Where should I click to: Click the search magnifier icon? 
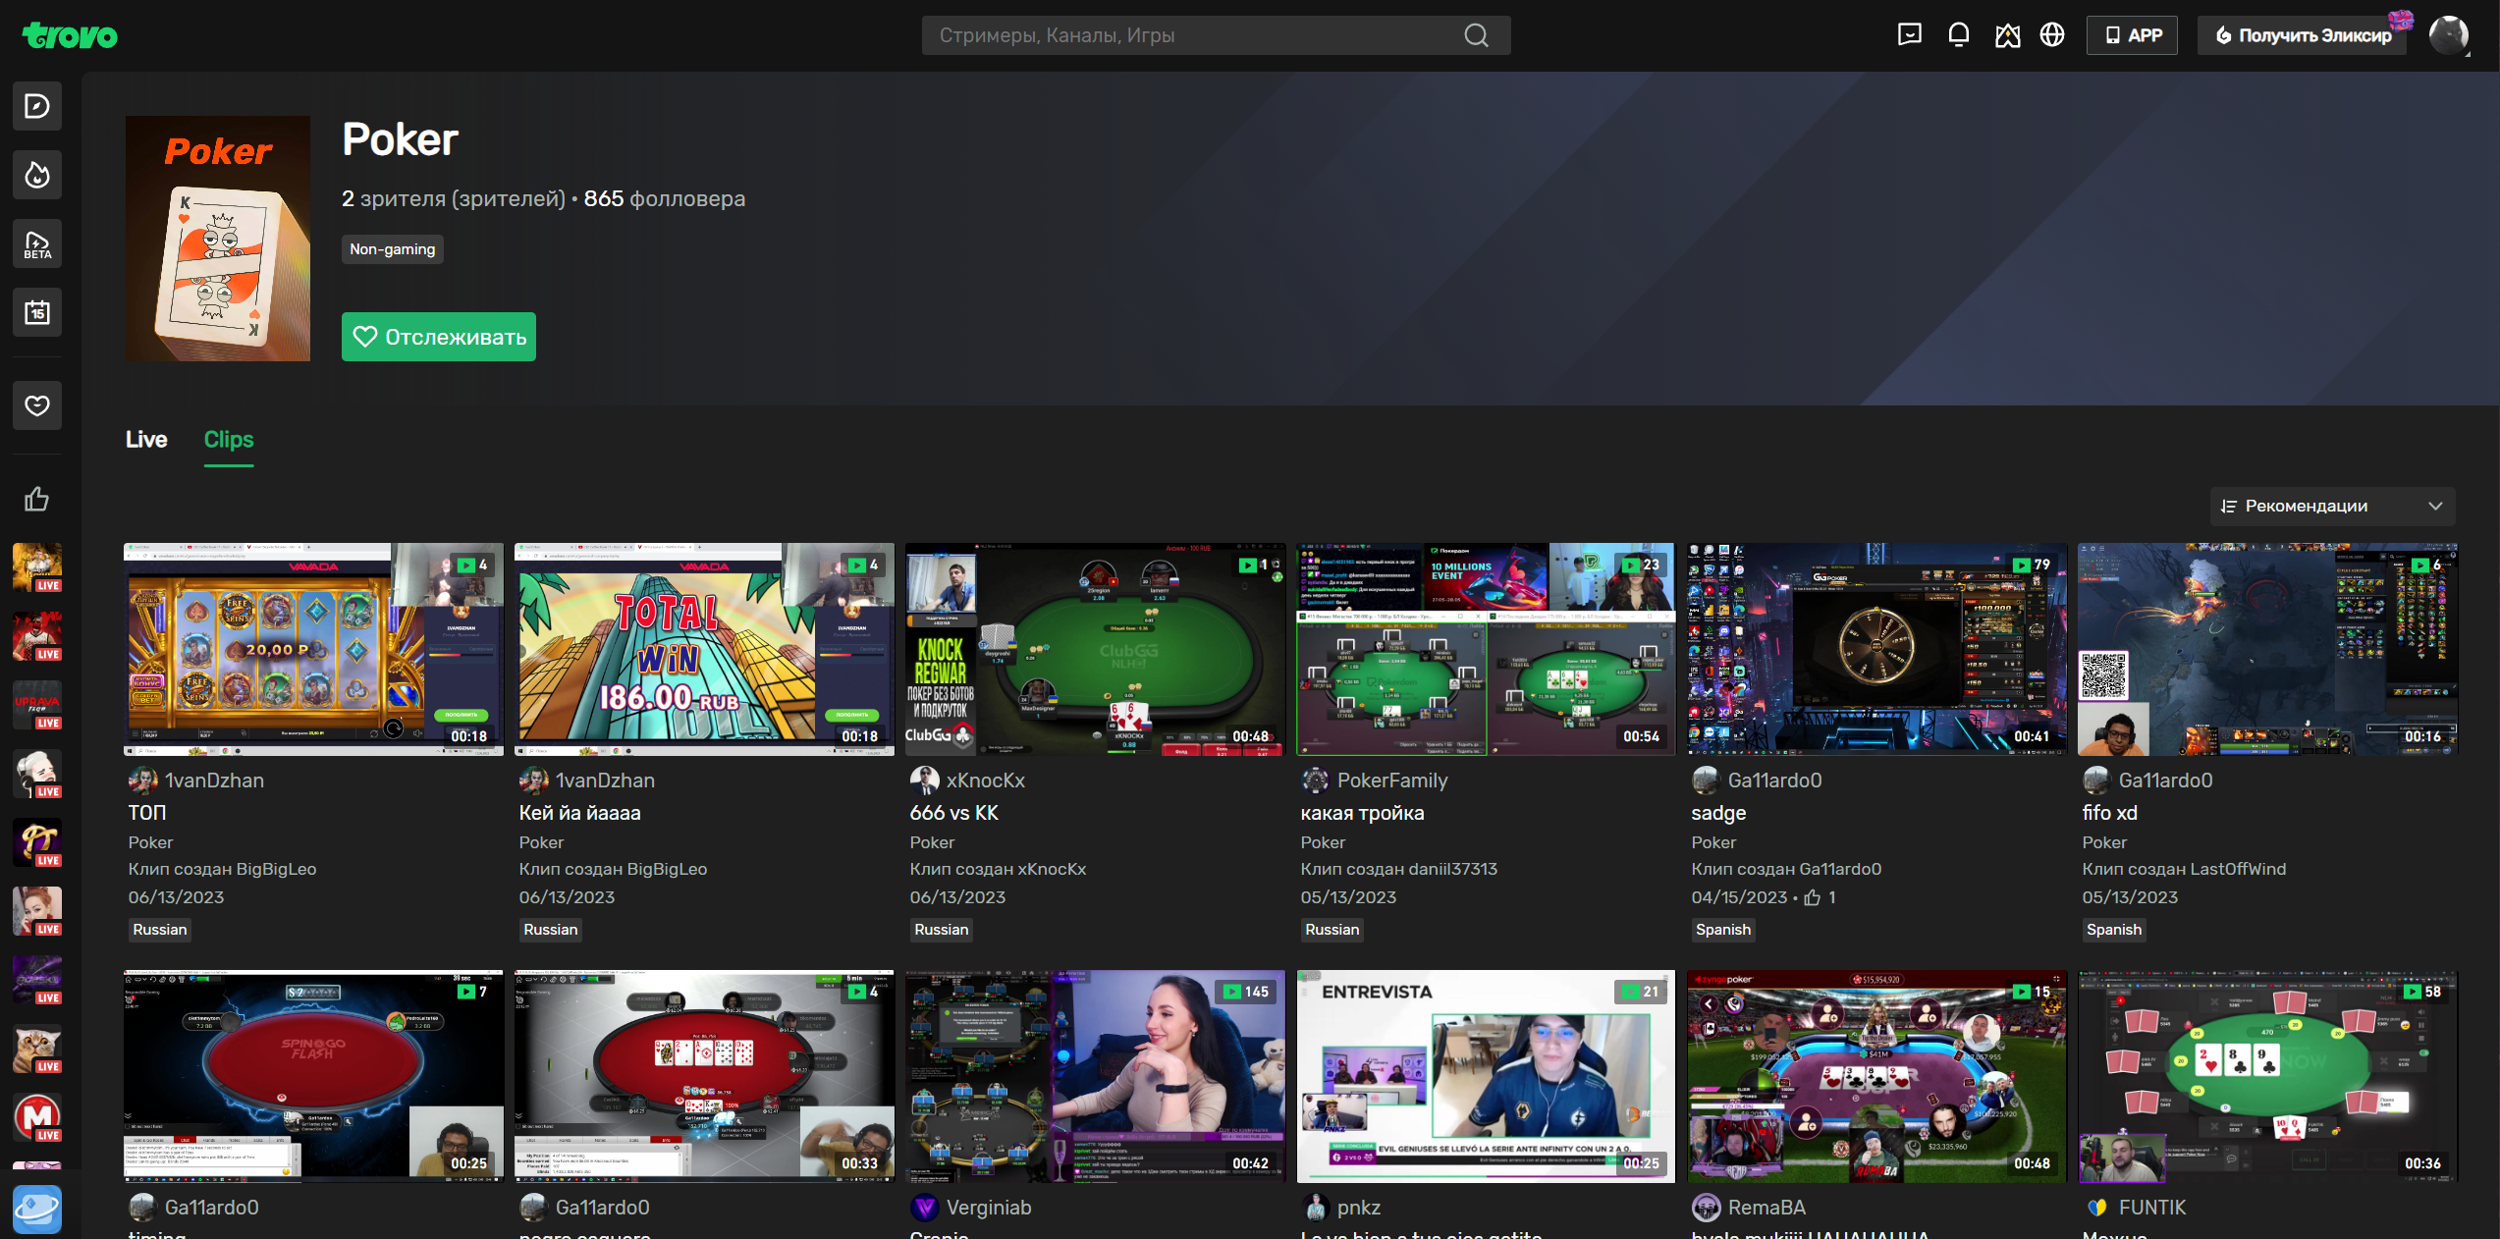[1476, 35]
